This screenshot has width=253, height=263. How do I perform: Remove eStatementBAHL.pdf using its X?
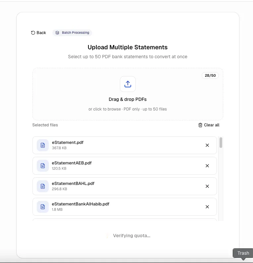207,186
